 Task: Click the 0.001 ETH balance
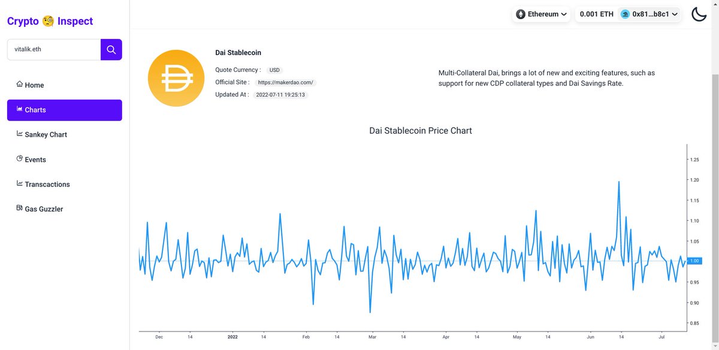[596, 14]
